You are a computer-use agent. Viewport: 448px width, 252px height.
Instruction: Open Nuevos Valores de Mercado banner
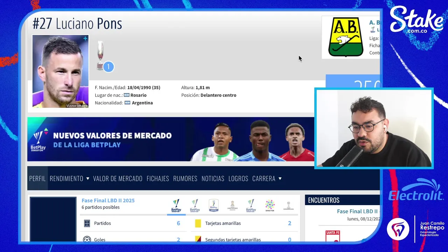pos(171,139)
